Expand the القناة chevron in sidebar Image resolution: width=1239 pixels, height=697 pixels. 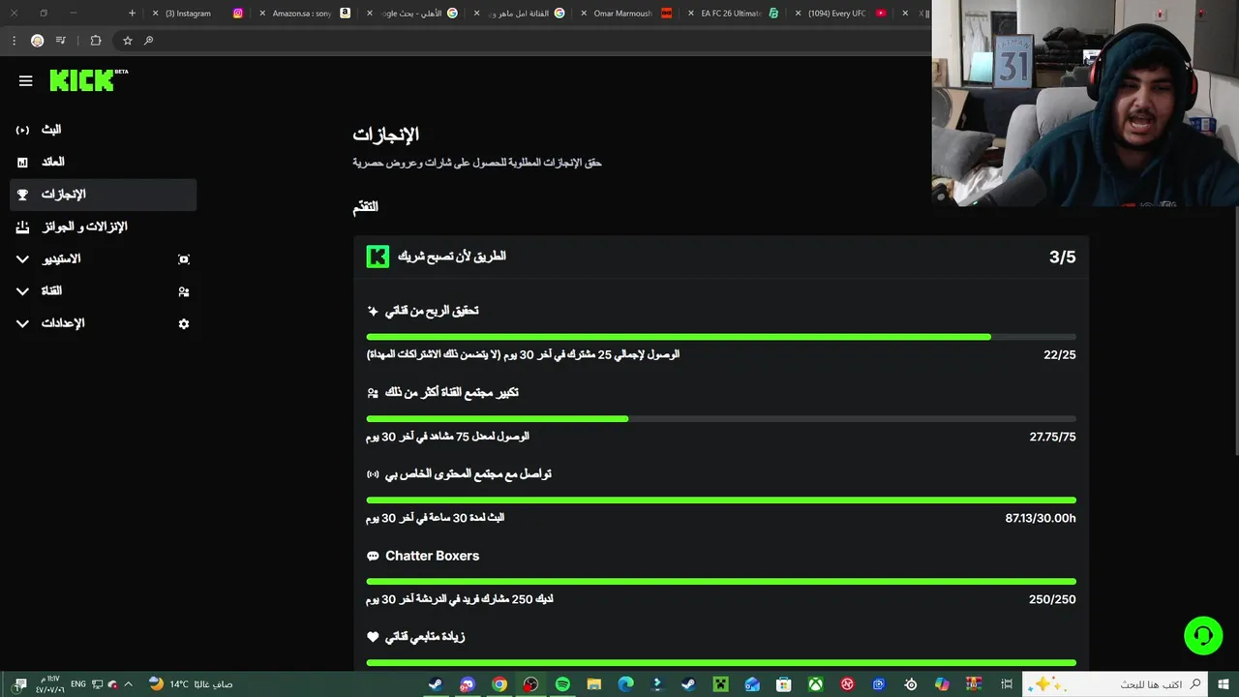click(22, 291)
